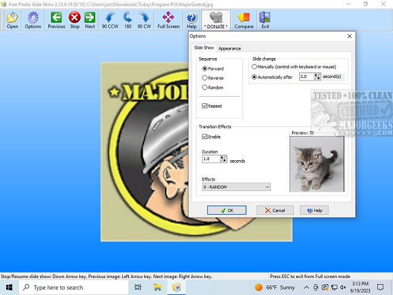Switch to the Appearance tab
The height and width of the screenshot is (295, 393).
tap(230, 48)
